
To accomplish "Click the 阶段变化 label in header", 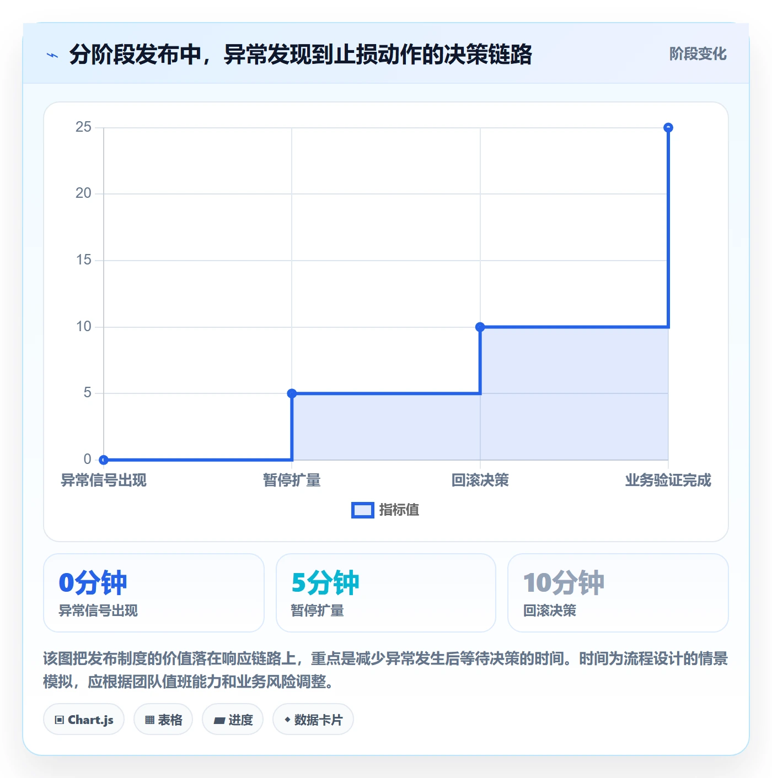I will point(698,54).
